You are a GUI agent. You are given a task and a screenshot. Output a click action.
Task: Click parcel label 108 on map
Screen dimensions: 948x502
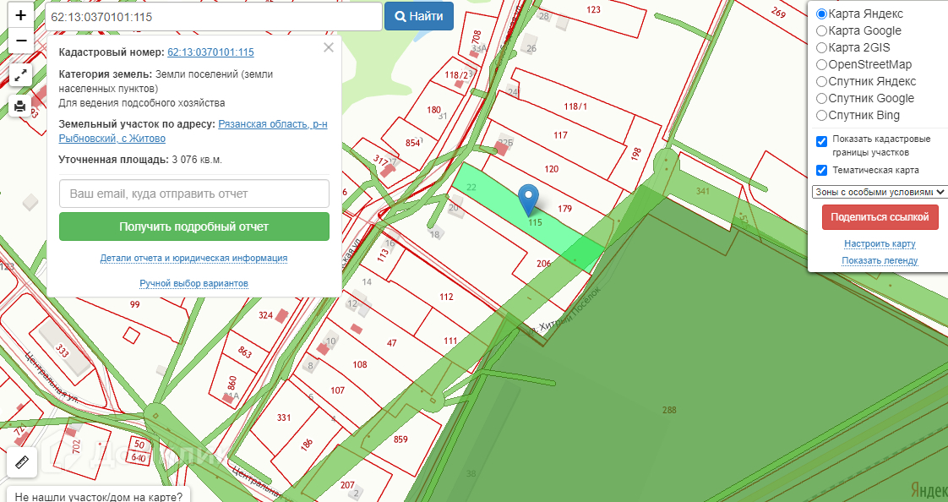(x=360, y=364)
